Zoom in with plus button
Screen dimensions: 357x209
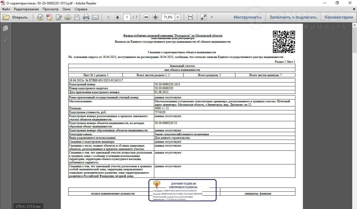pyautogui.click(x=156, y=17)
